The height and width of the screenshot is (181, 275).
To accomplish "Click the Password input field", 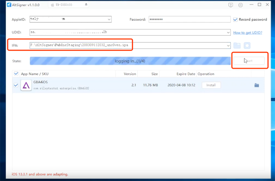I will [x=189, y=19].
